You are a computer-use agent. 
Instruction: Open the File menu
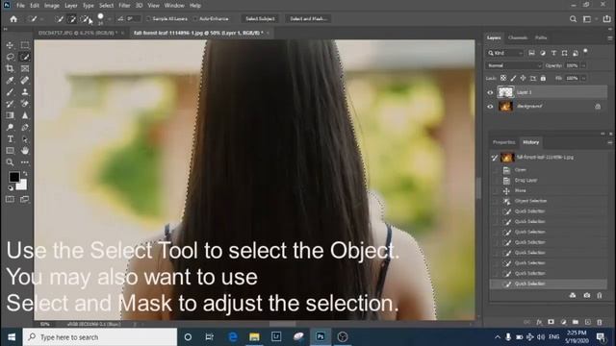coord(20,6)
